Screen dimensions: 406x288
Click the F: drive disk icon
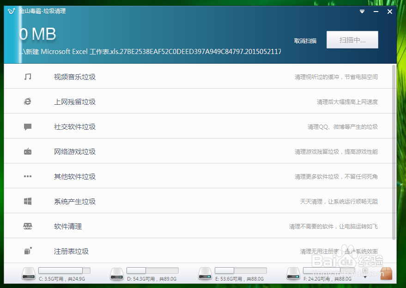293,274
